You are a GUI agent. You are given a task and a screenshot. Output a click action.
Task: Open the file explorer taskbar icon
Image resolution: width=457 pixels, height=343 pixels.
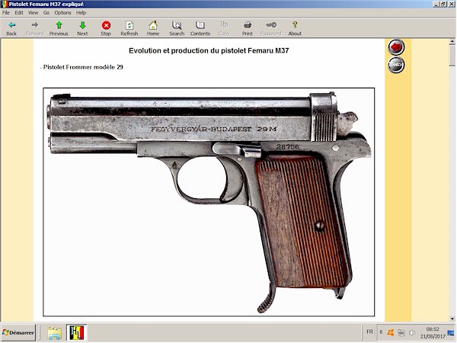55,332
